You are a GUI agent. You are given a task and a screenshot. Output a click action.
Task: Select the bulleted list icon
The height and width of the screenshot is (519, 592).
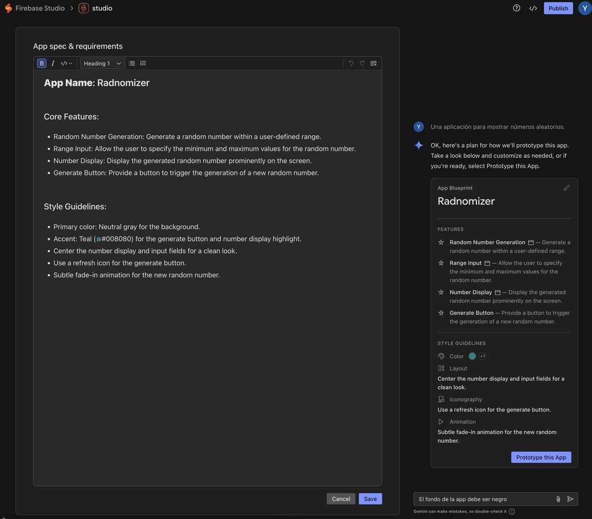click(131, 63)
